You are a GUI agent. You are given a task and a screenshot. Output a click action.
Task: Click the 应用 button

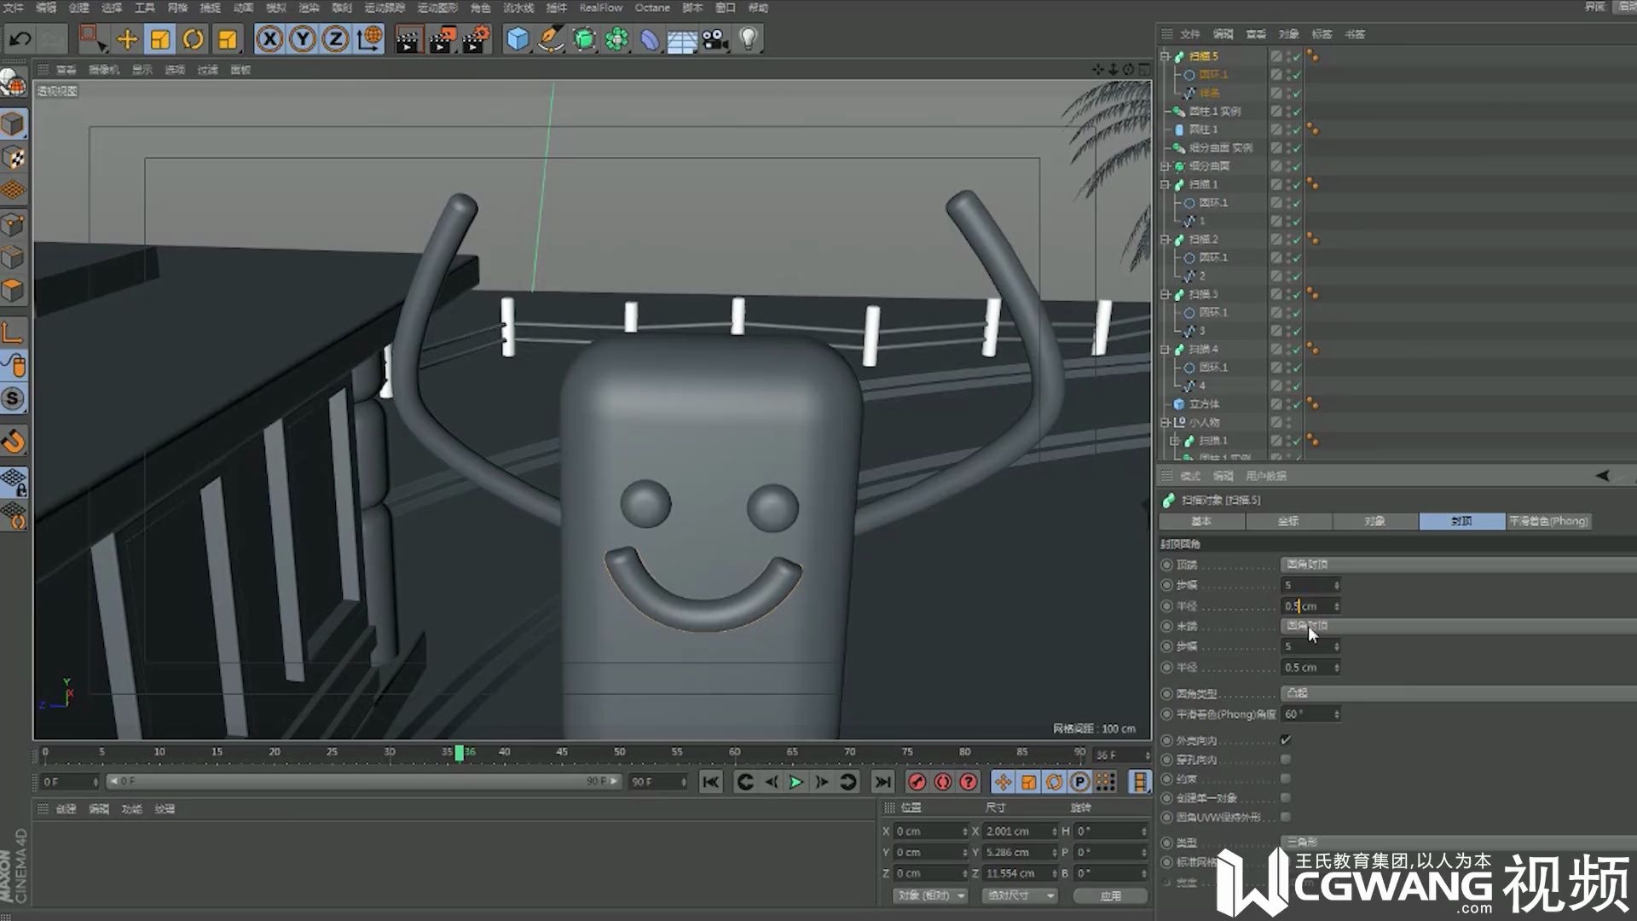tap(1108, 895)
